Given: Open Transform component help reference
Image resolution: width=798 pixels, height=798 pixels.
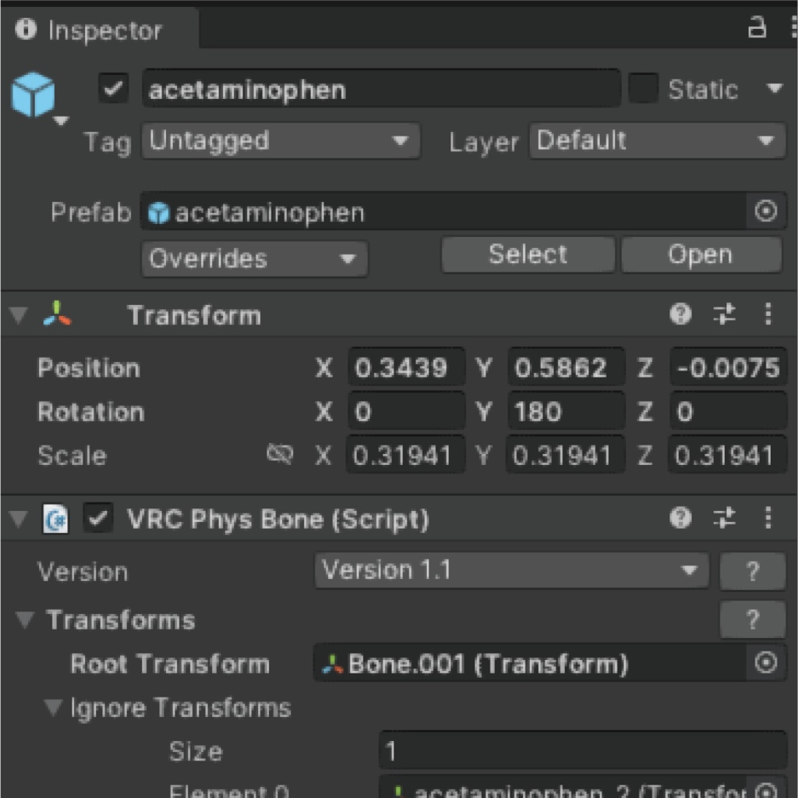Looking at the screenshot, I should 680,314.
